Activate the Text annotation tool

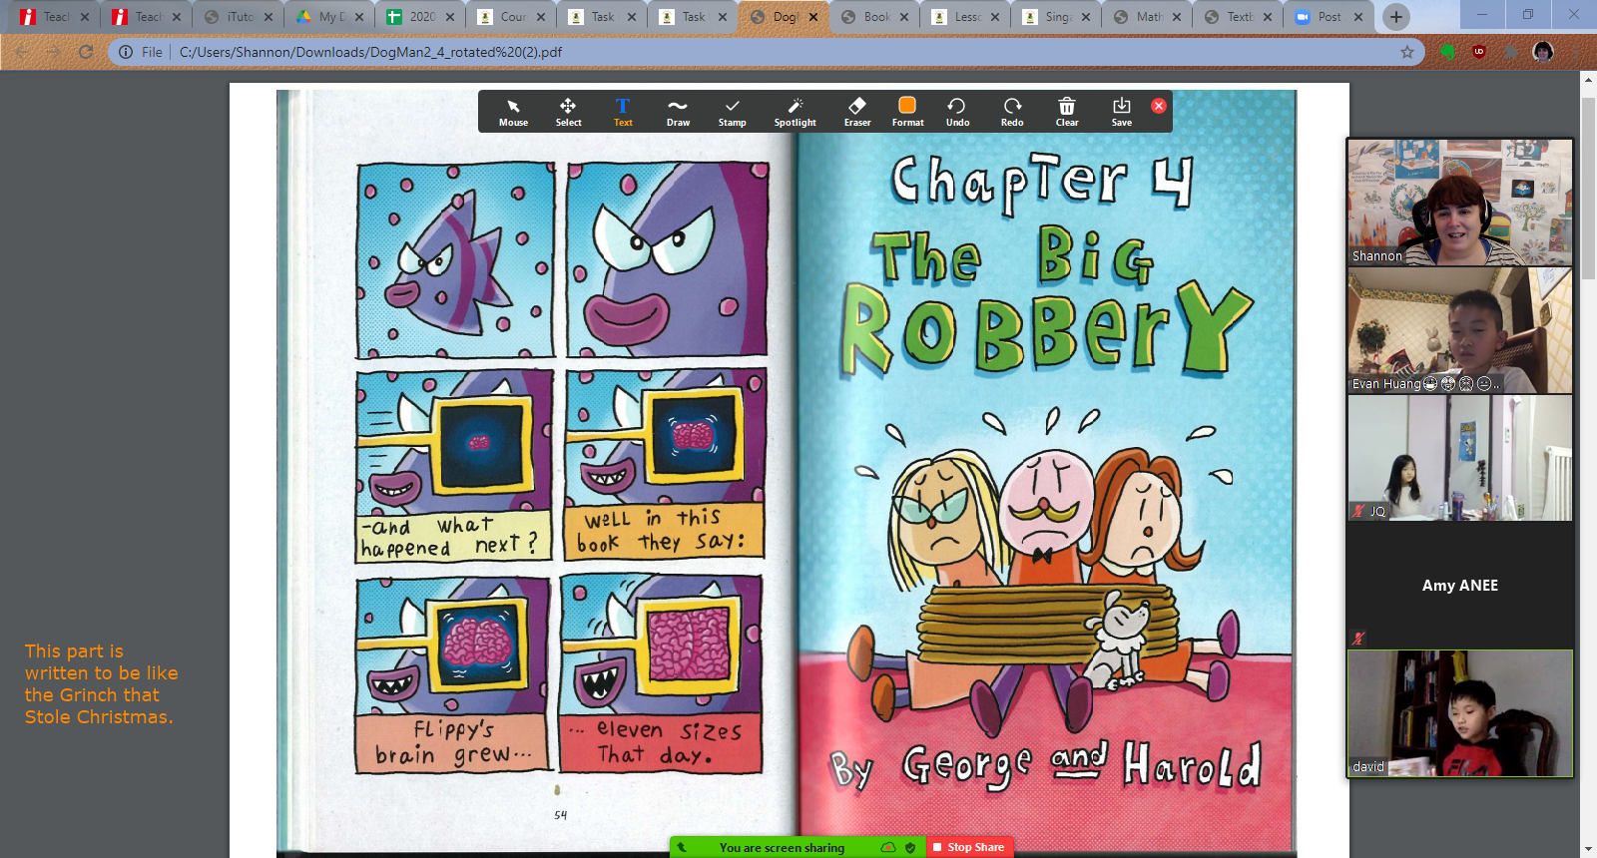pos(623,112)
